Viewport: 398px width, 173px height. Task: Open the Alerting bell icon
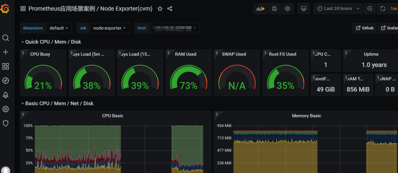coord(6,95)
